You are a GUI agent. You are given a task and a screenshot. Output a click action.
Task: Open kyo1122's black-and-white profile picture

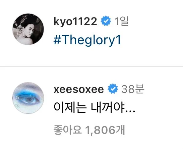coord(28,29)
